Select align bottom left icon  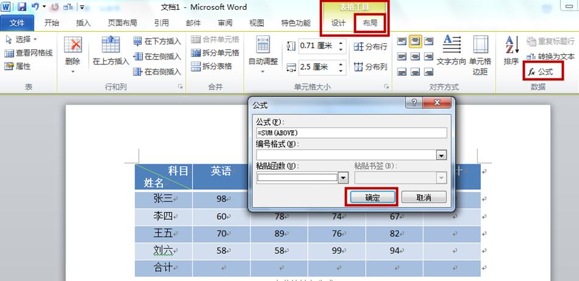pyautogui.click(x=402, y=71)
